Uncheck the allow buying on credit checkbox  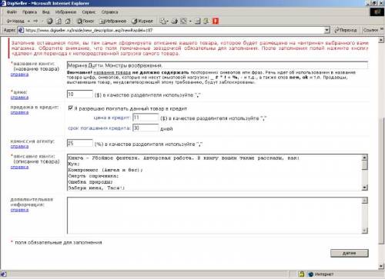click(x=71, y=108)
